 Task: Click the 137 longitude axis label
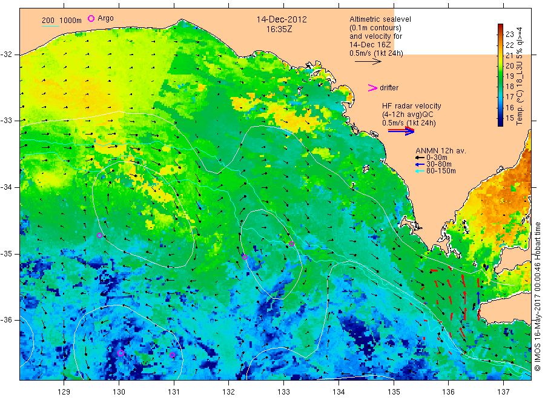click(503, 392)
